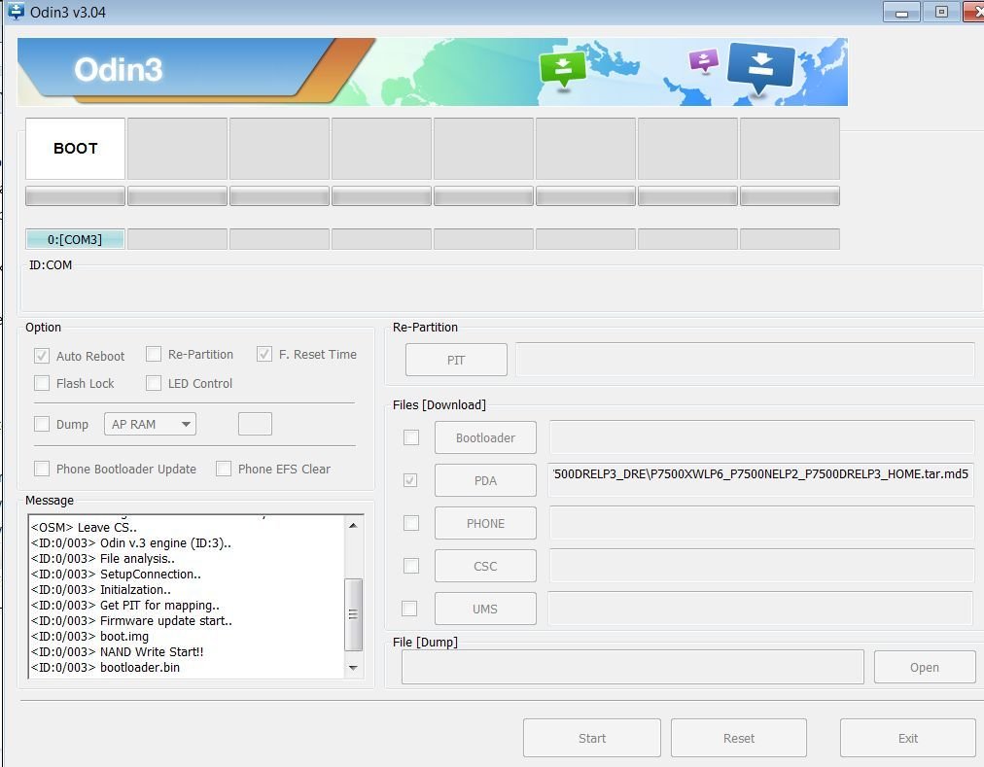Untick the checkbox next to PDA button
The height and width of the screenshot is (767, 984).
tap(410, 480)
